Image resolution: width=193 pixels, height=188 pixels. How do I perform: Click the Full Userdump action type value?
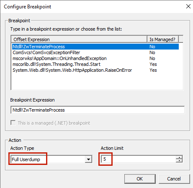26,159
